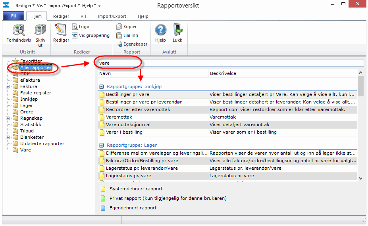Viewport: 368px width, 226px height.
Task: Expand the Regnskap tree folder
Action: pyautogui.click(x=8, y=118)
